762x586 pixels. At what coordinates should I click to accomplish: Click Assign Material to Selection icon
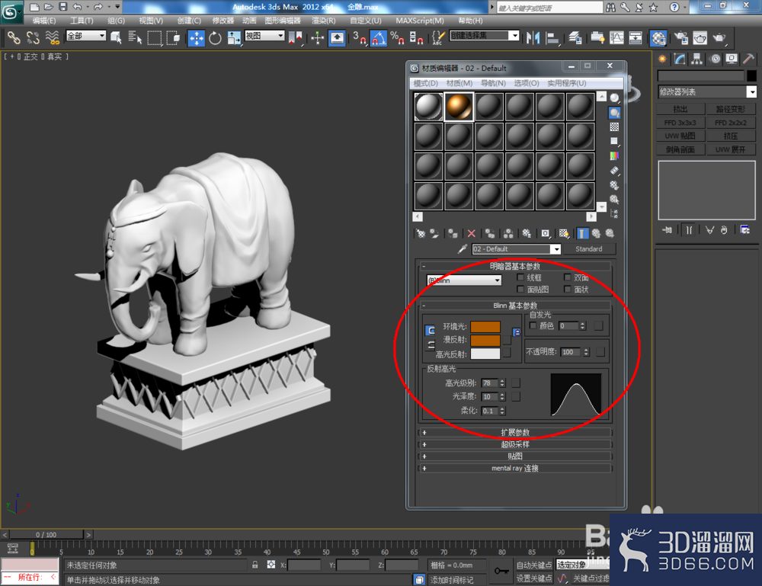click(453, 234)
